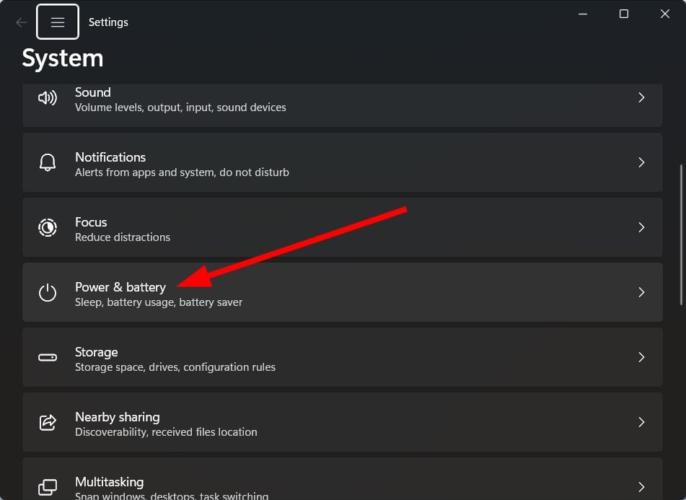Image resolution: width=686 pixels, height=500 pixels.
Task: Open the Nearby sharing title
Action: click(x=118, y=417)
